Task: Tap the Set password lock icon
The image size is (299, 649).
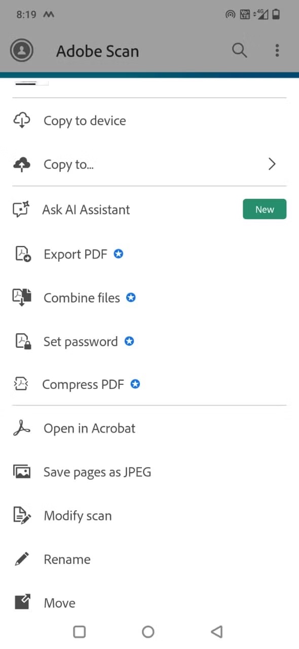Action: [x=22, y=341]
